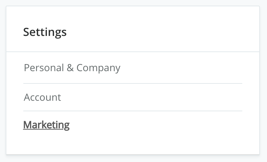Select the underlined Marketing link
267x162 pixels.
[x=46, y=125]
